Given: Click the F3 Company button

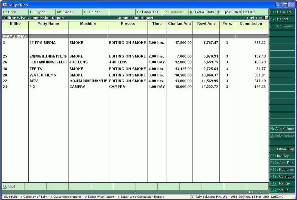Looking at the screenshot, I should (282, 26).
